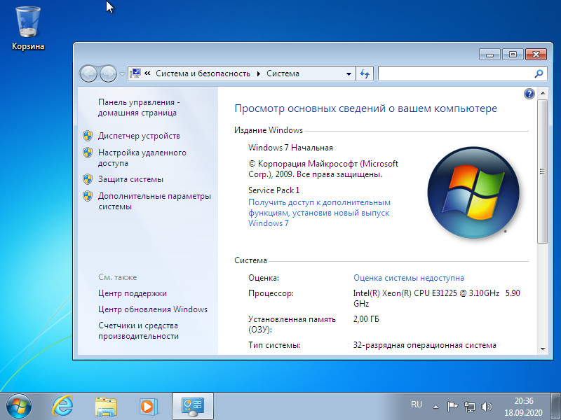Click the shield icon beside 'Дополнительные параметры системы'
The height and width of the screenshot is (420, 561).
[x=88, y=196]
